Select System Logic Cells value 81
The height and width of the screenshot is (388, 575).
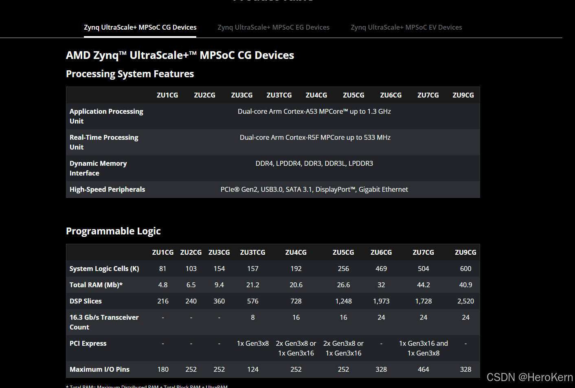pos(163,269)
